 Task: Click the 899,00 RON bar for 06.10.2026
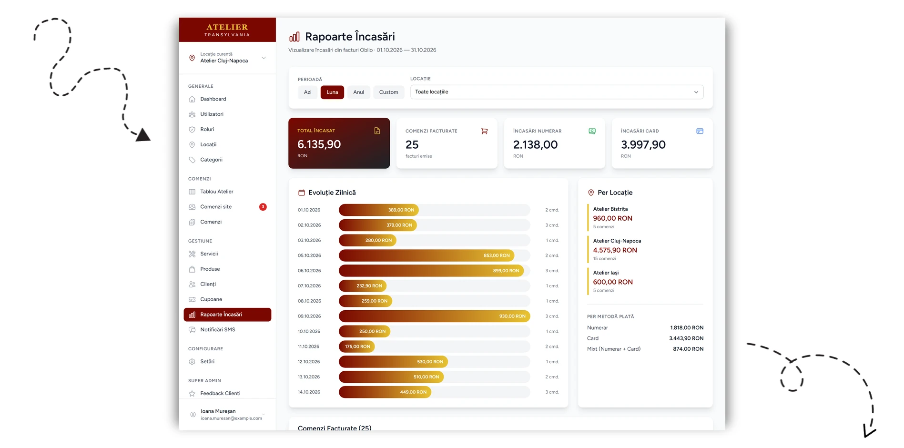coord(431,271)
